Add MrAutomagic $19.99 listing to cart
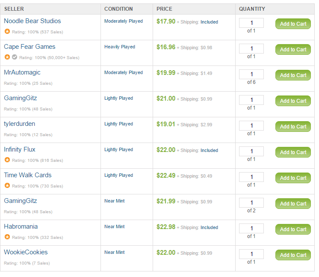319x277 pixels. coord(293,75)
